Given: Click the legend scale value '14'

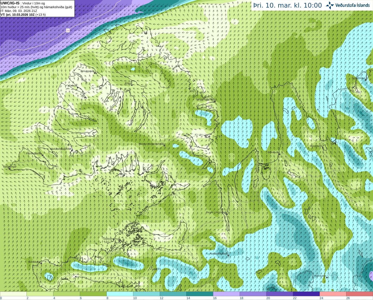Looking at the screenshot, I should coord(188,298).
